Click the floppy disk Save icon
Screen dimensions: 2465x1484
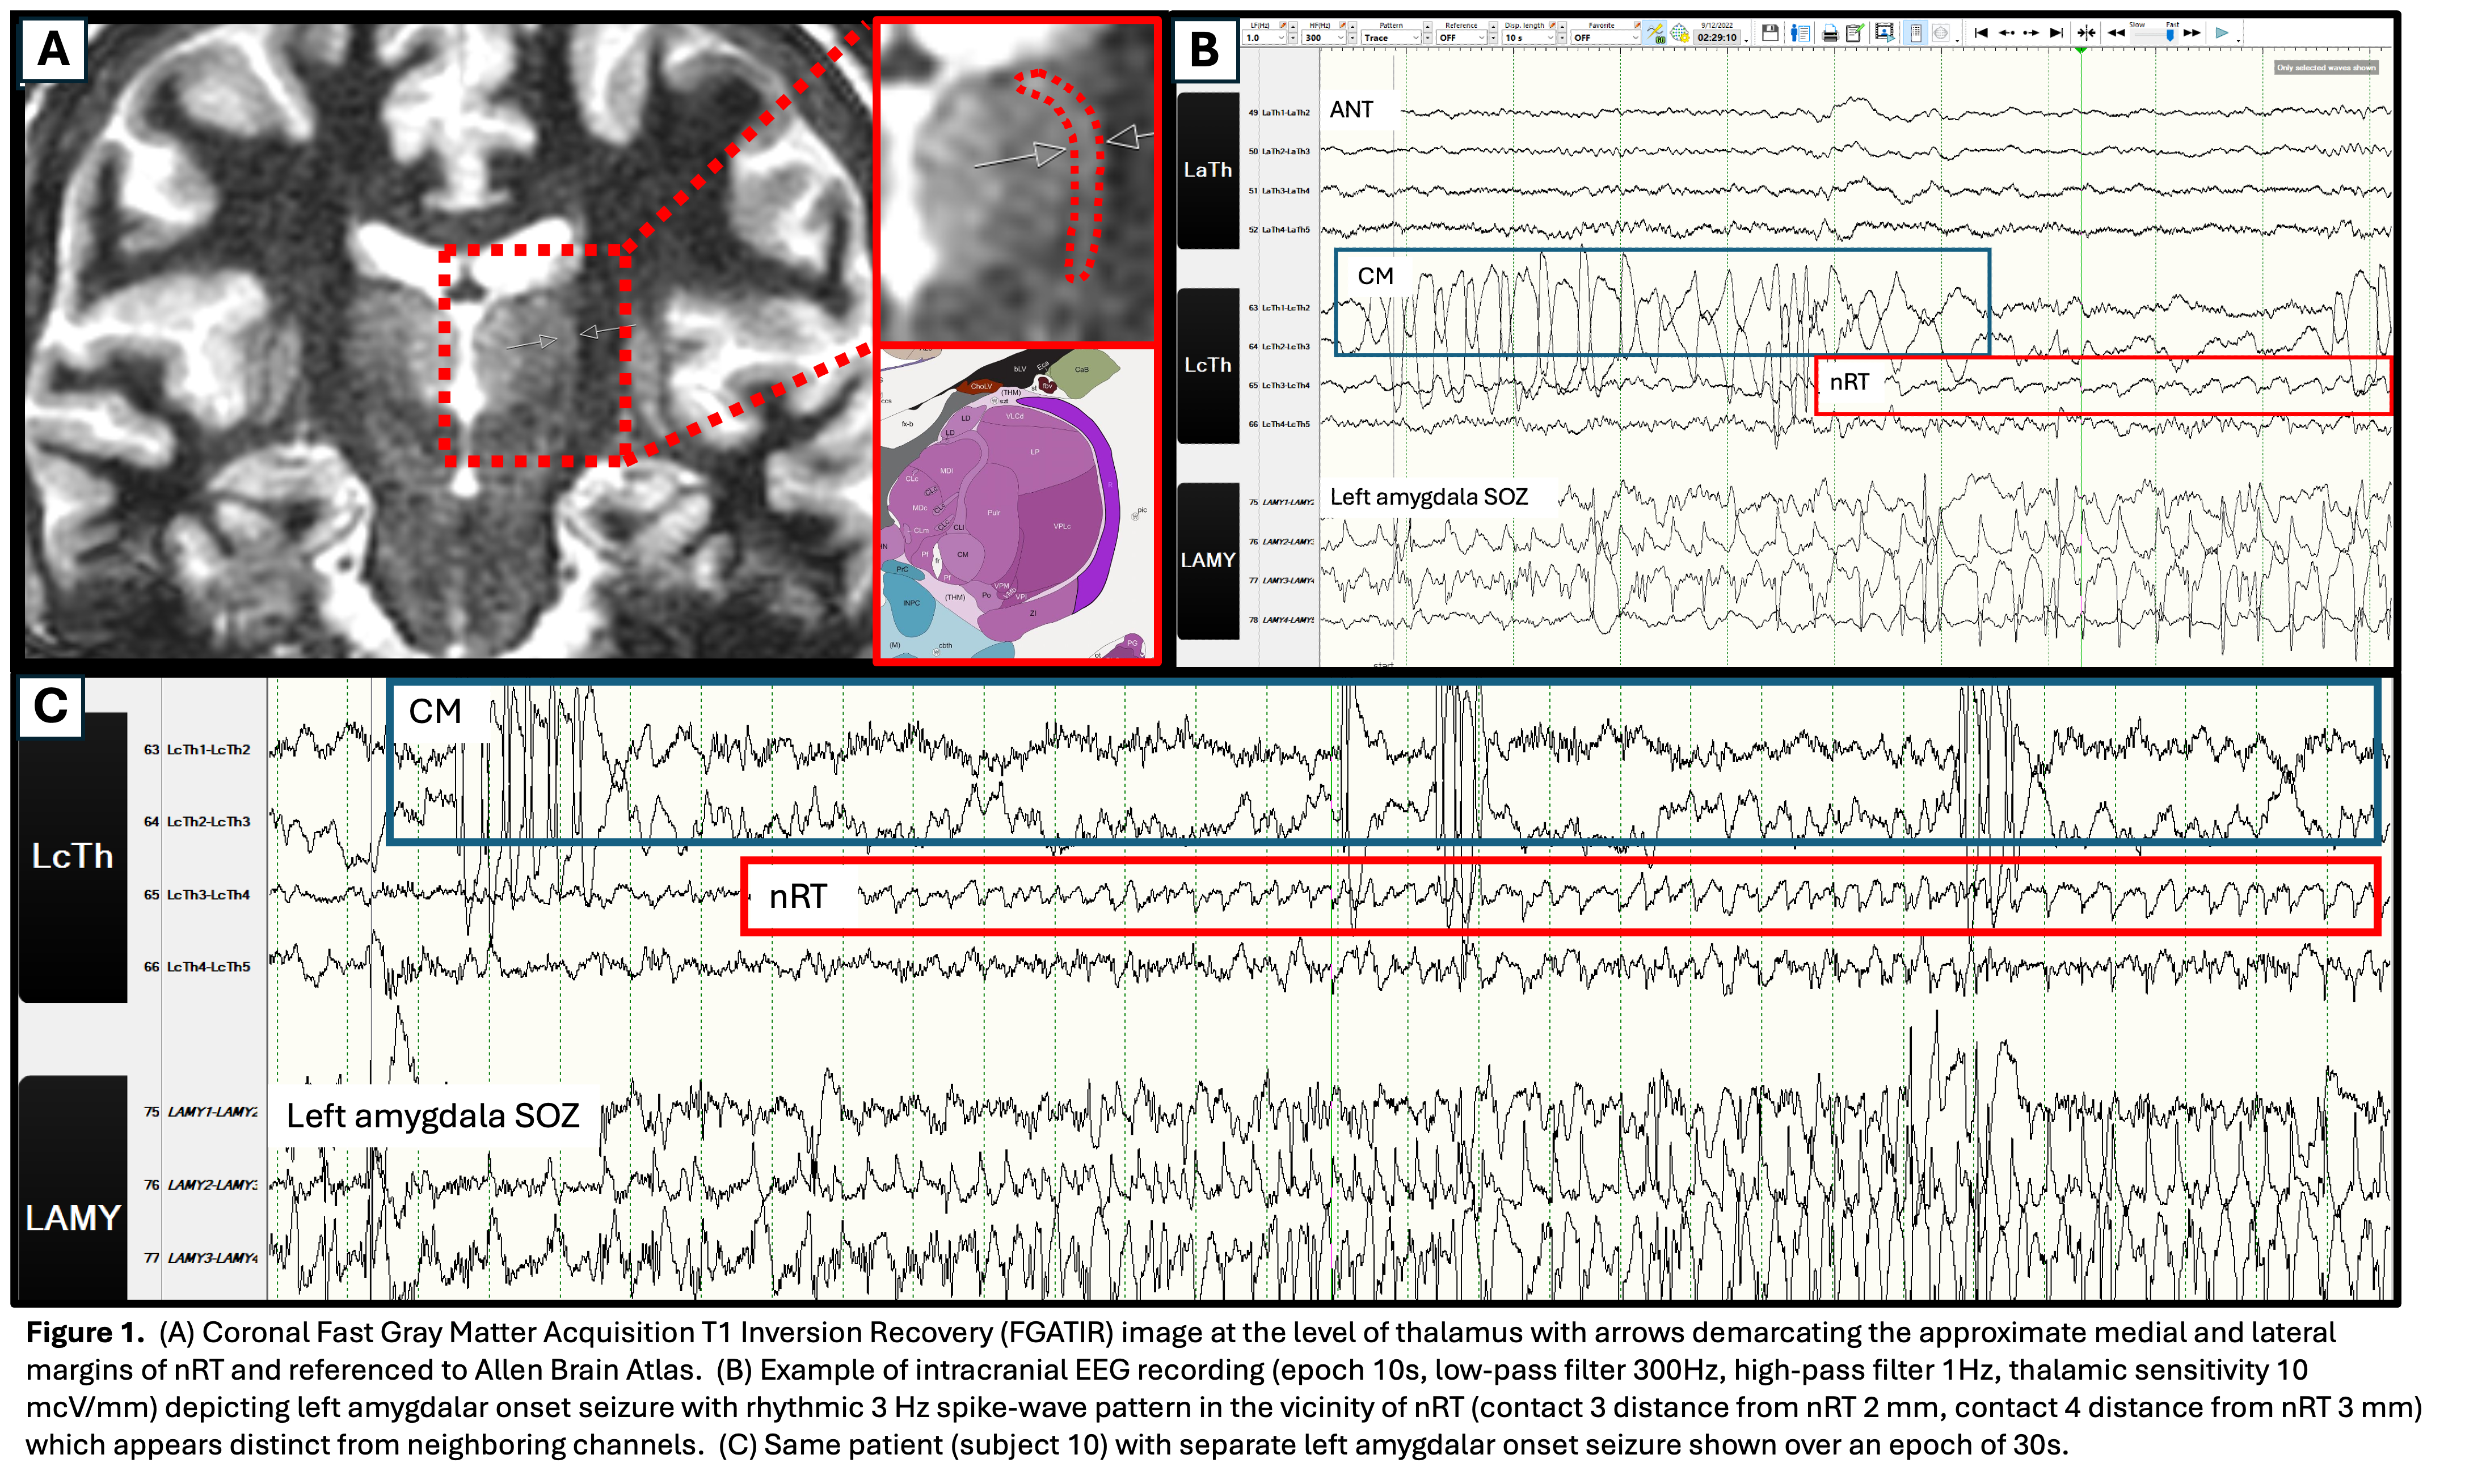coord(1769,33)
